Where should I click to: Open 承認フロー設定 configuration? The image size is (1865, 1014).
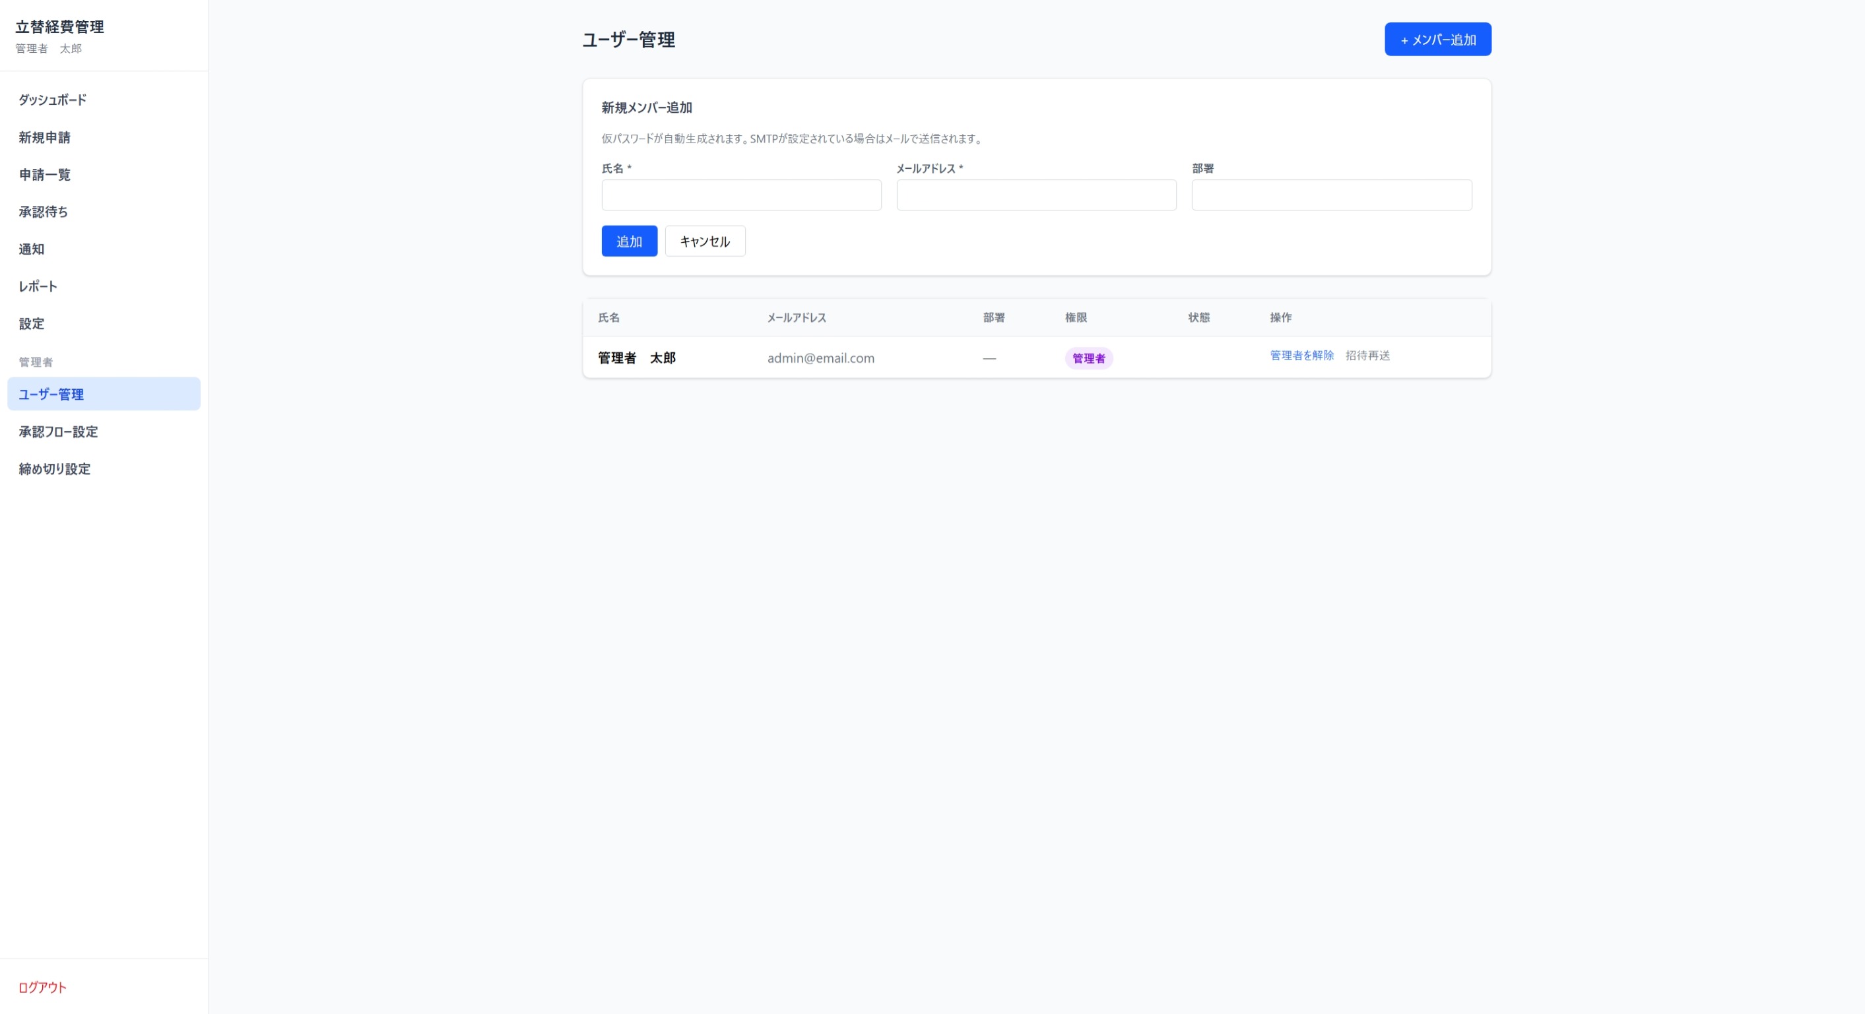tap(58, 432)
